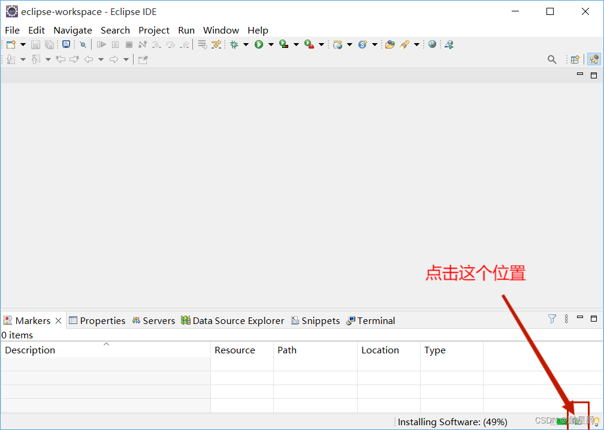Click the Search flashlight icon
This screenshot has height=430, width=604.
[x=404, y=45]
